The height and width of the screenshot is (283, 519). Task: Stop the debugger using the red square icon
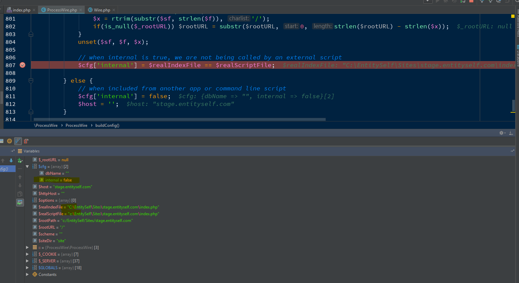coord(471,2)
